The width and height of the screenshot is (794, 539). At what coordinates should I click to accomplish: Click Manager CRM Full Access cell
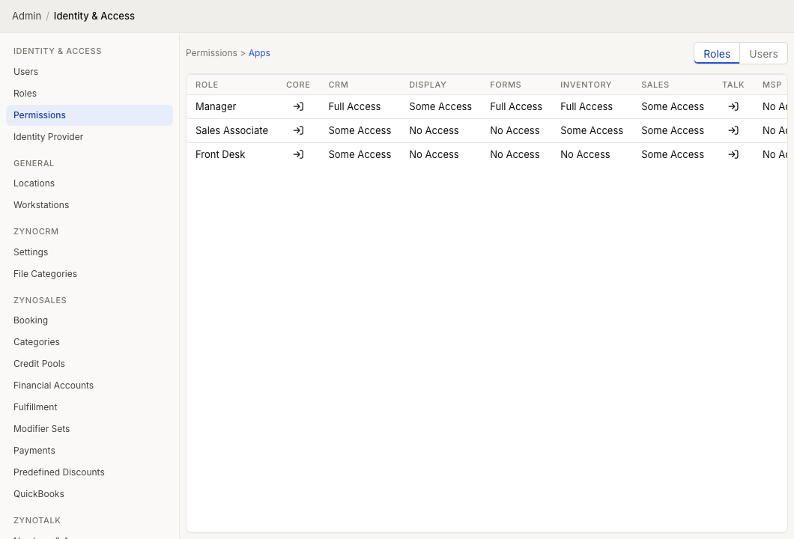[354, 107]
